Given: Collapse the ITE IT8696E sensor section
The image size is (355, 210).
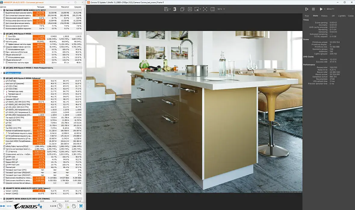Looking at the screenshot, I should 2,199.
